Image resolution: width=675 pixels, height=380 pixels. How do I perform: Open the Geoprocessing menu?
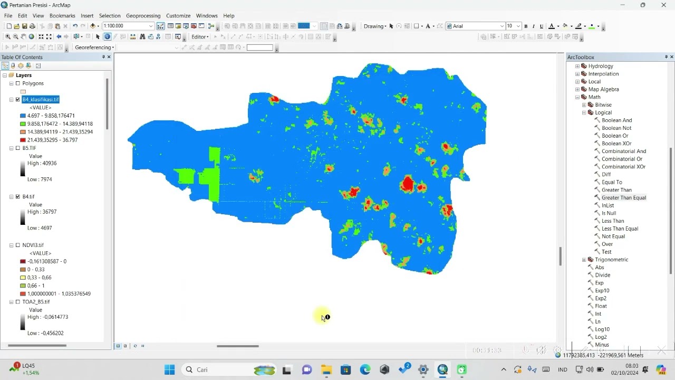(x=143, y=16)
